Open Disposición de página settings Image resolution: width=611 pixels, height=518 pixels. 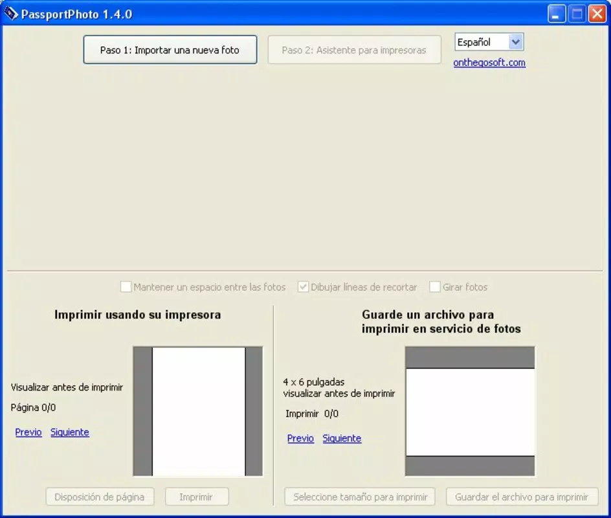pyautogui.click(x=100, y=497)
